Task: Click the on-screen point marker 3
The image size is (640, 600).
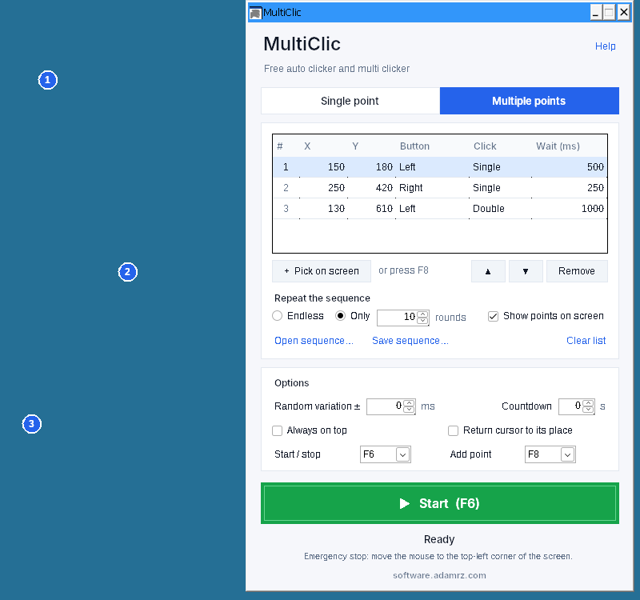Action: pyautogui.click(x=31, y=424)
